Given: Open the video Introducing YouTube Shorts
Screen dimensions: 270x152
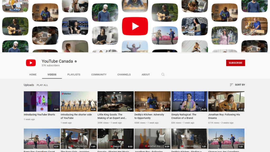Looking at the screenshot, I should tap(42, 101).
